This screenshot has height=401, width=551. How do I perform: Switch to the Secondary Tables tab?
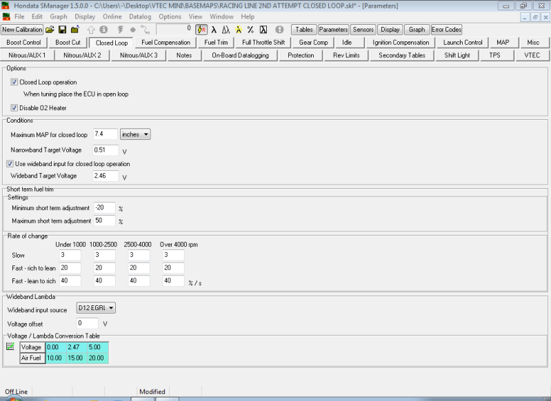(401, 56)
